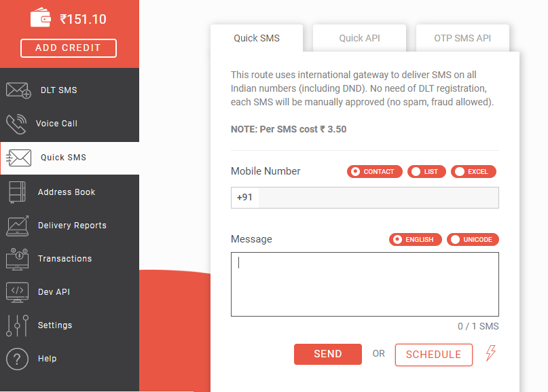The width and height of the screenshot is (548, 392).
Task: Open the Dev API code icon
Action: click(17, 292)
